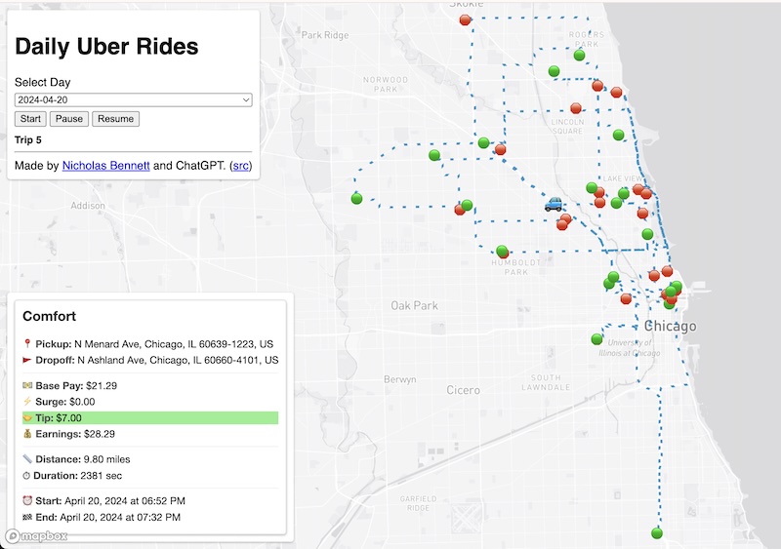781x549 pixels.
Task: Click the N Ashland Ave dropoff address
Action: [x=178, y=360]
